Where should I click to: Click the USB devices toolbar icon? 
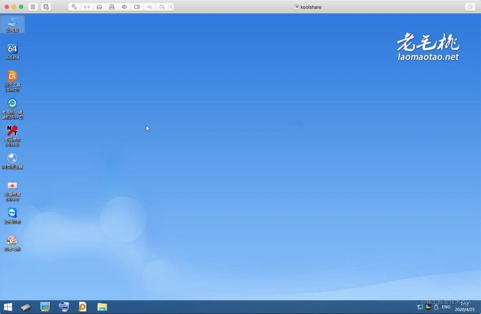(x=150, y=7)
